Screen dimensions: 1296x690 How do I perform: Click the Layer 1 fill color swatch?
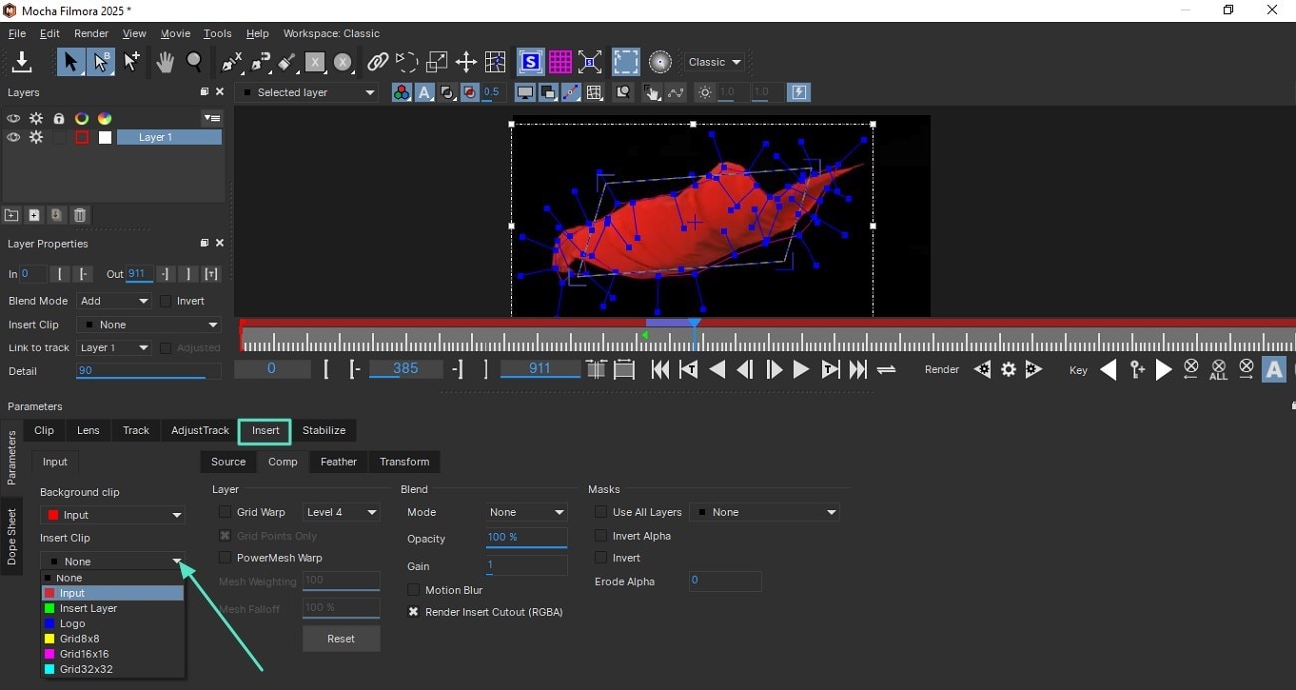click(x=105, y=138)
